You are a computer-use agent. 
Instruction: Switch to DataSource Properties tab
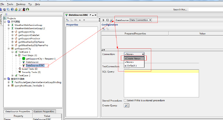tap(18, 112)
